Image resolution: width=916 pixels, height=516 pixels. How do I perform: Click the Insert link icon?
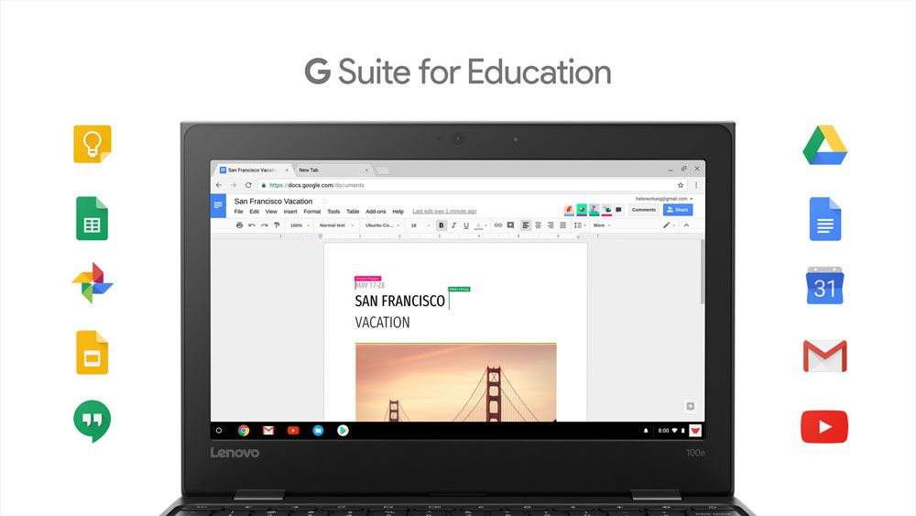tap(498, 225)
